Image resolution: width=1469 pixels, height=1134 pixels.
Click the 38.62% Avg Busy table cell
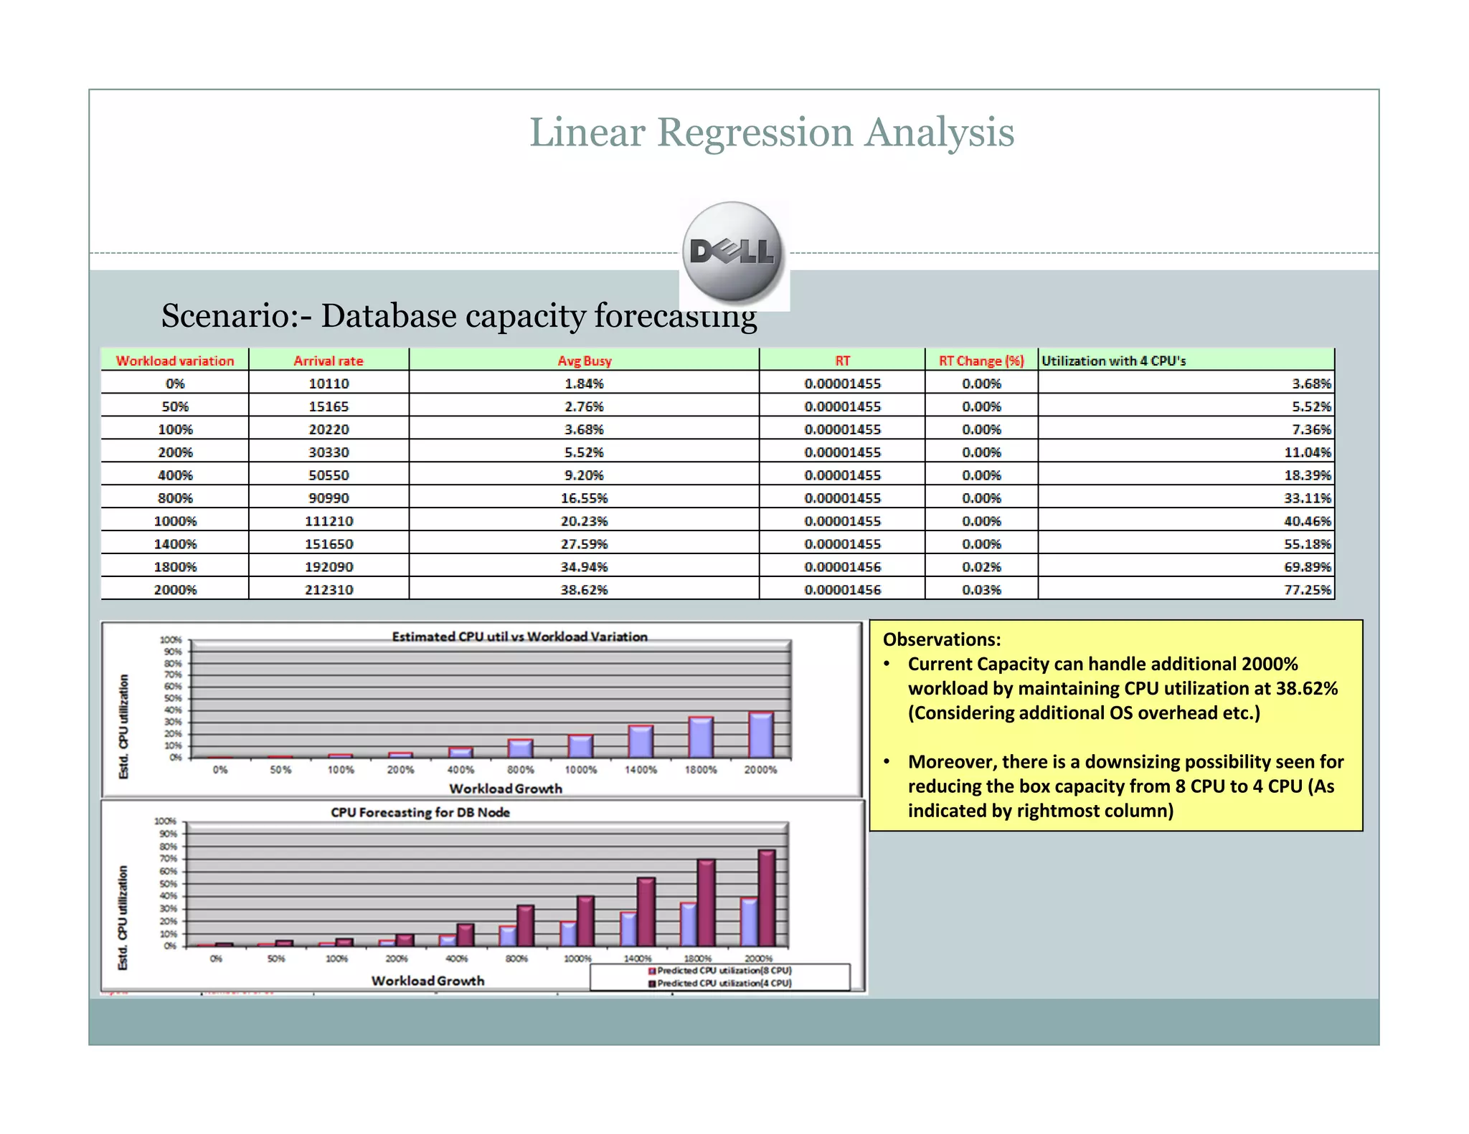[x=584, y=589]
